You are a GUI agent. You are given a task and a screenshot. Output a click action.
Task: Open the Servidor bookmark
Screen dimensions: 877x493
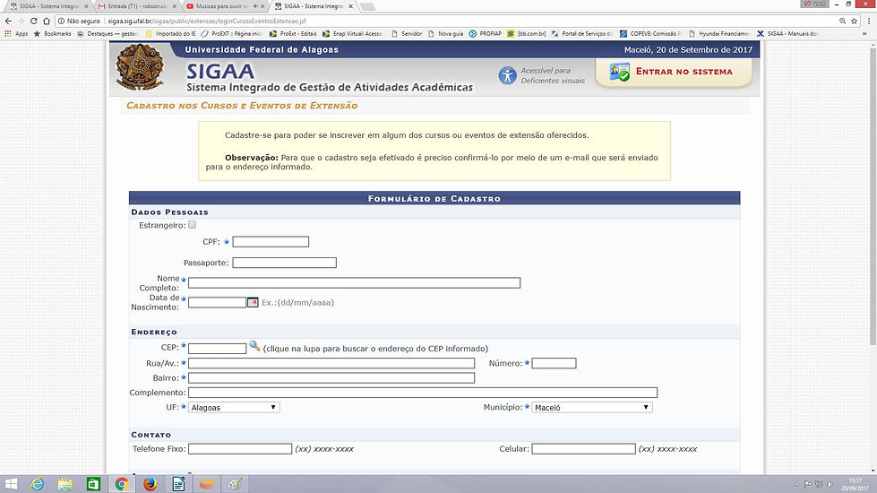coord(407,33)
